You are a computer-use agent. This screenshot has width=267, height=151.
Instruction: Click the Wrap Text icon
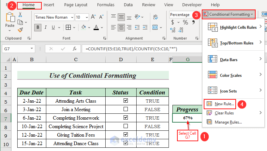click(155, 17)
